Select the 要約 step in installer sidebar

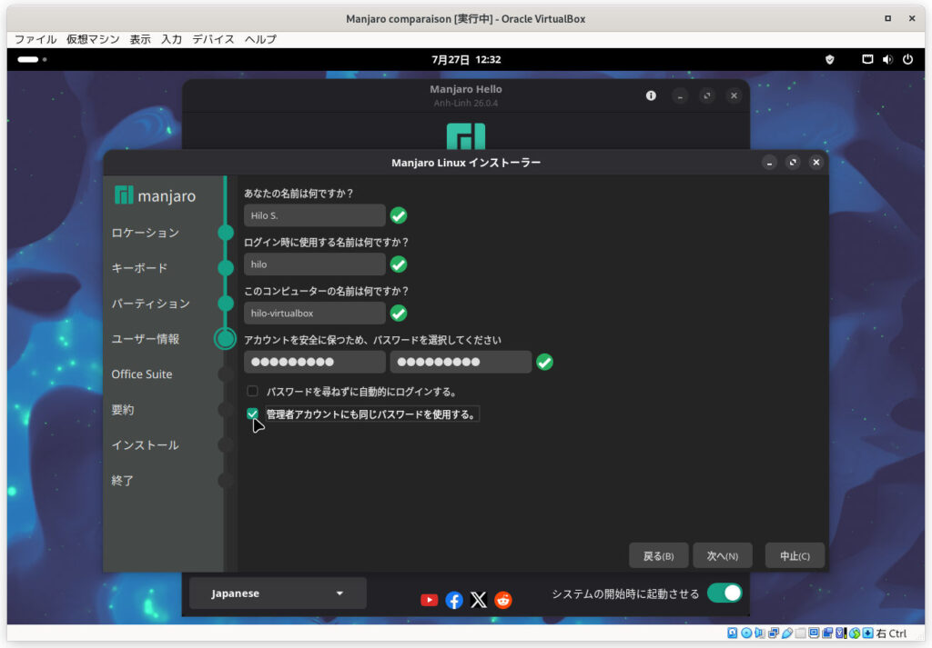click(123, 410)
